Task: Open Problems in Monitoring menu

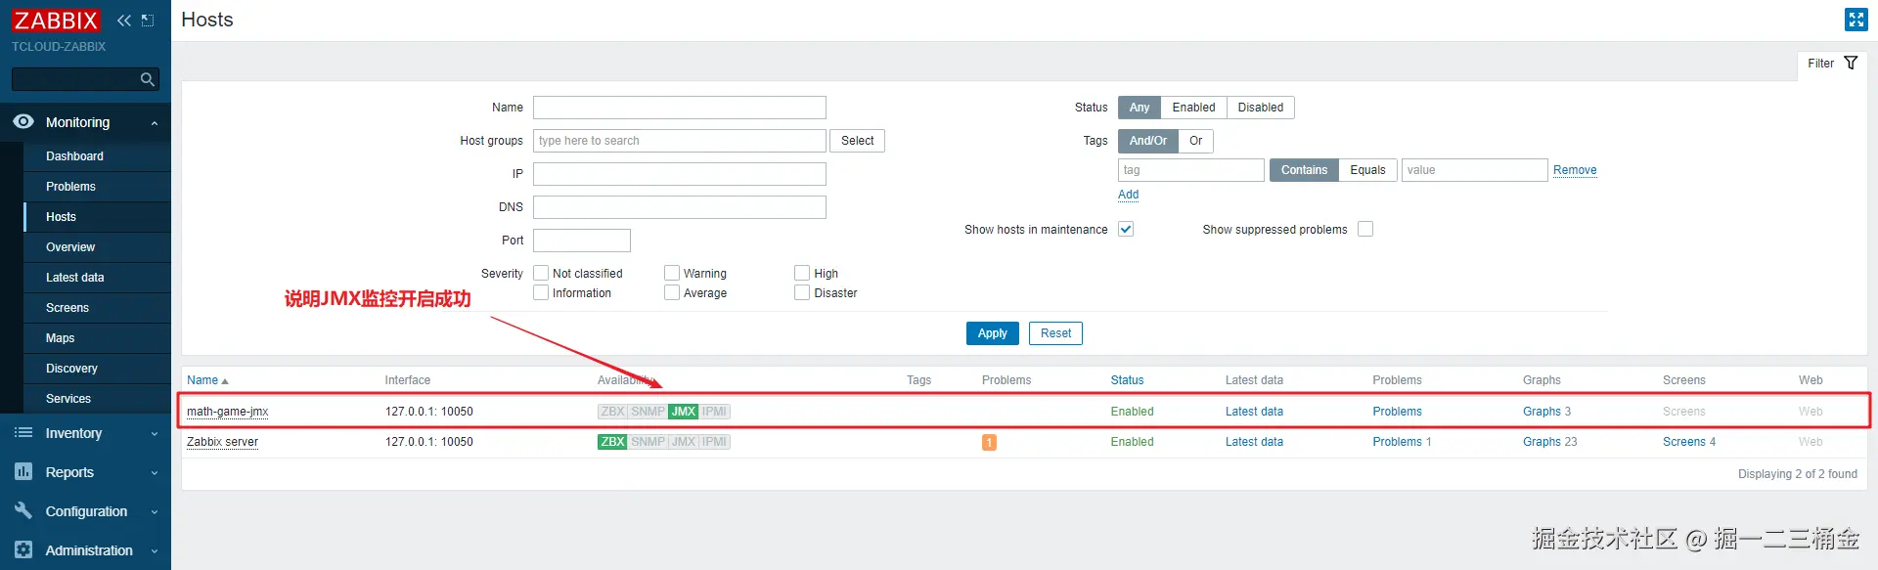Action: (70, 187)
